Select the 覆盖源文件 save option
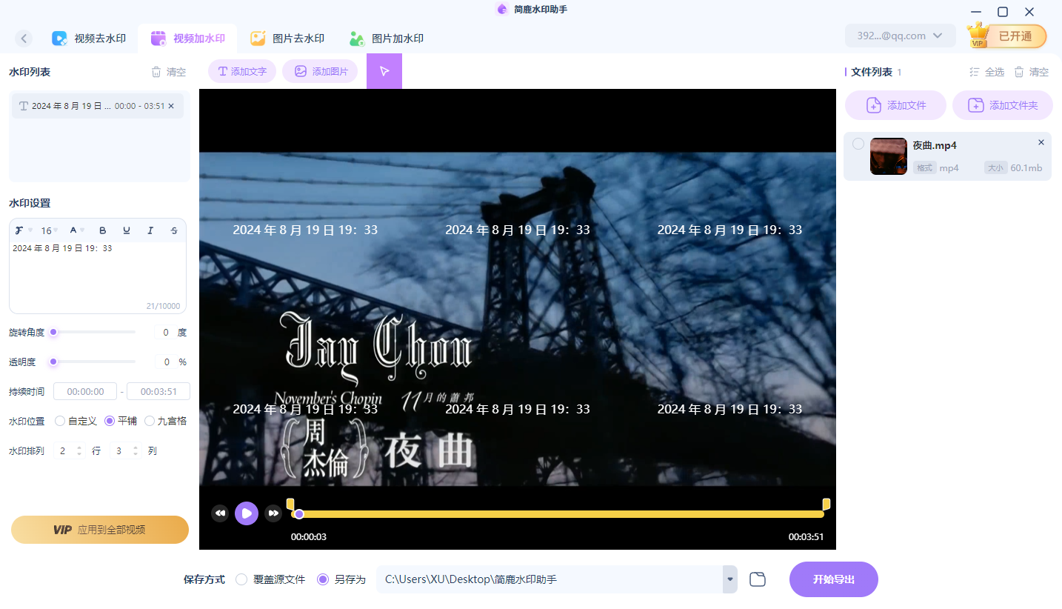 (270, 579)
